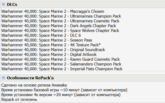Click the Raven Guard Cosmetic Pack line
This screenshot has height=103, width=165.
point(61,59)
